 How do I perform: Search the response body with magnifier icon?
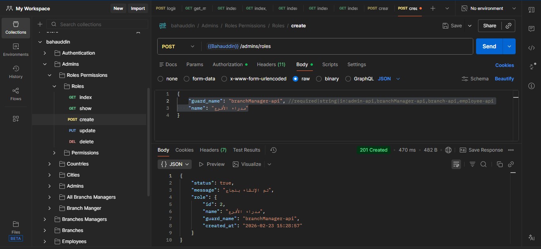484,164
